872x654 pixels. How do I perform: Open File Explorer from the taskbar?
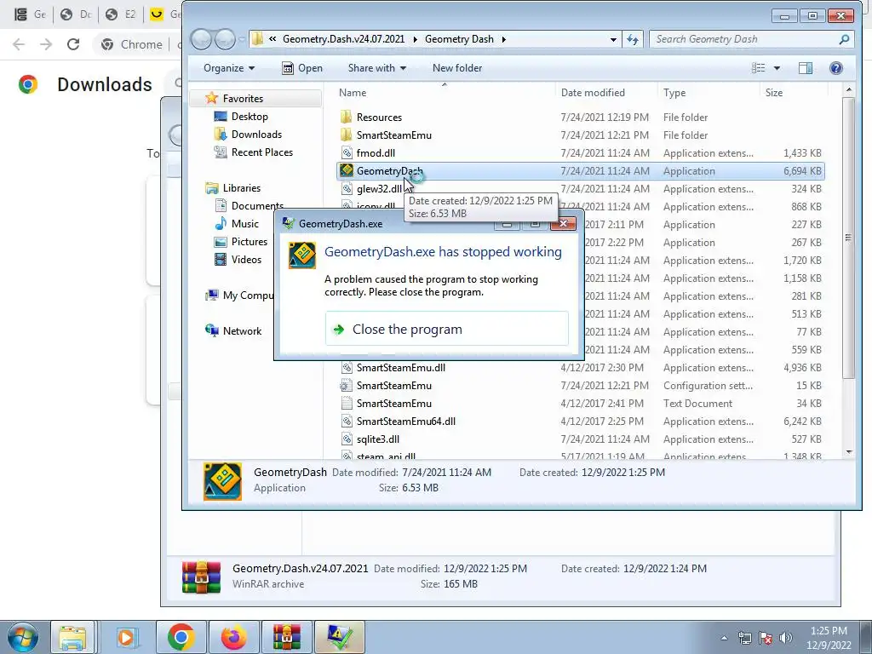tap(72, 637)
